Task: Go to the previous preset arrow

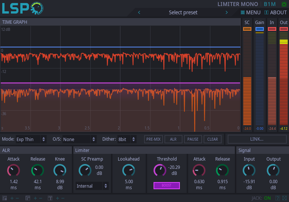Action: pos(139,12)
